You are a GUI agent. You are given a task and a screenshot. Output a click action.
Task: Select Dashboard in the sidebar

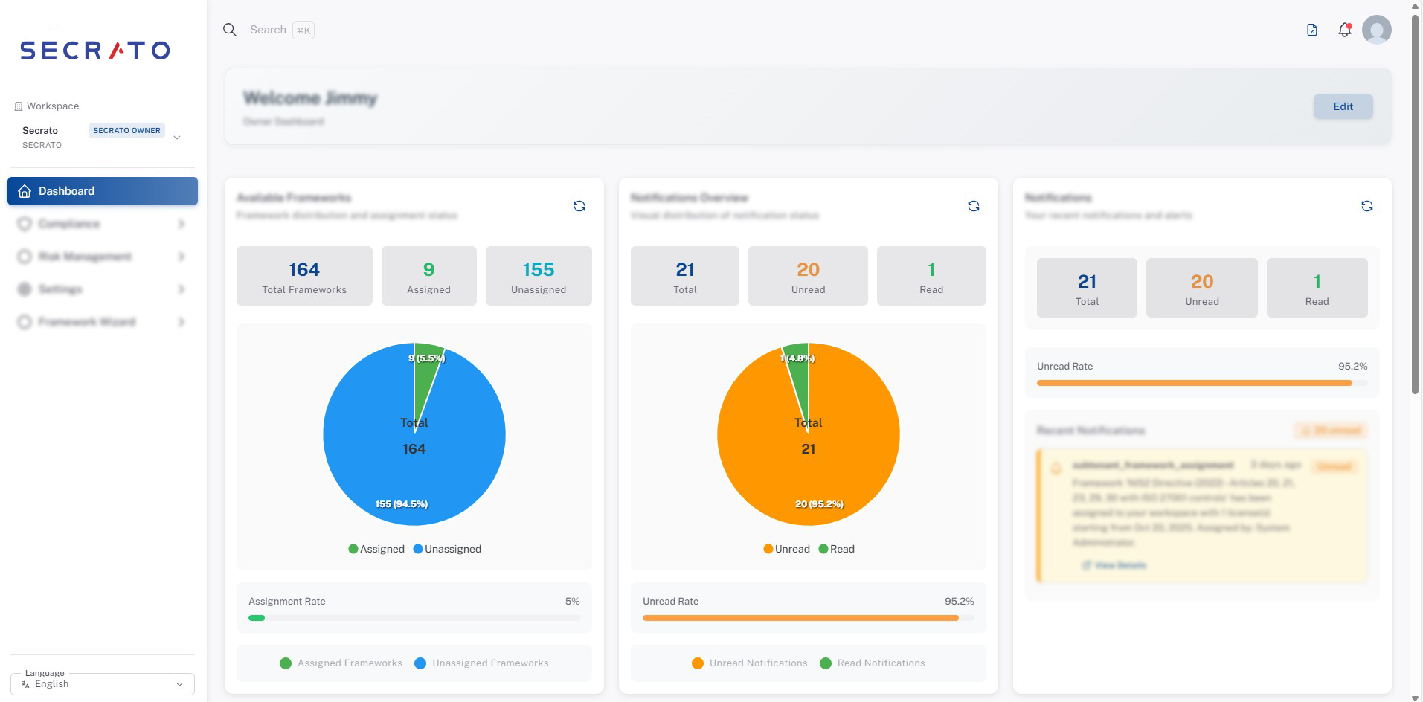(103, 191)
